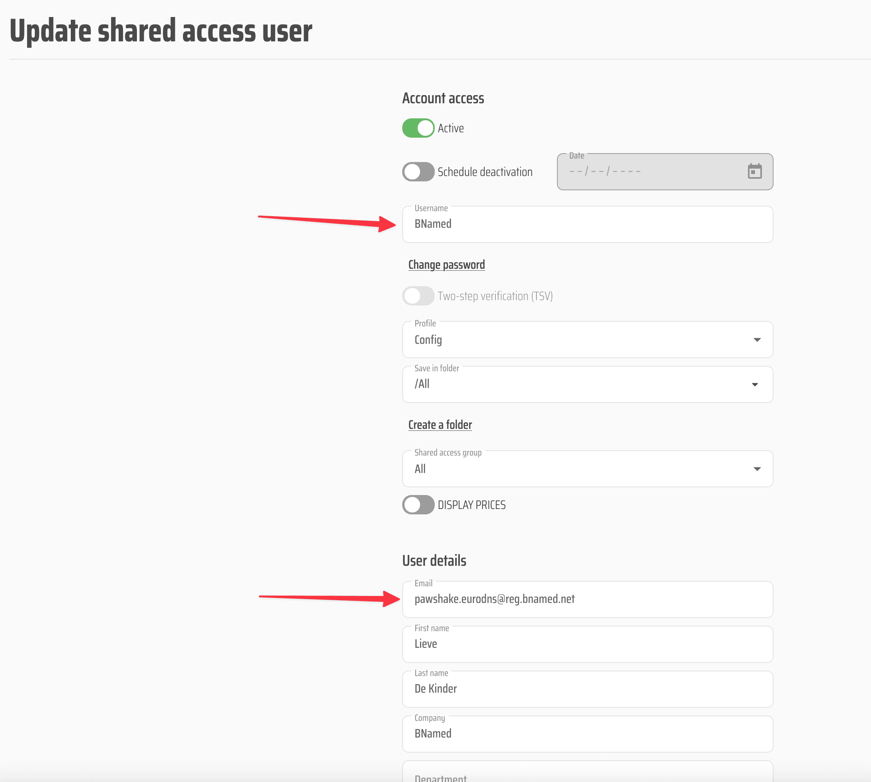Image resolution: width=871 pixels, height=782 pixels.
Task: Click the Company input field
Action: coord(587,734)
